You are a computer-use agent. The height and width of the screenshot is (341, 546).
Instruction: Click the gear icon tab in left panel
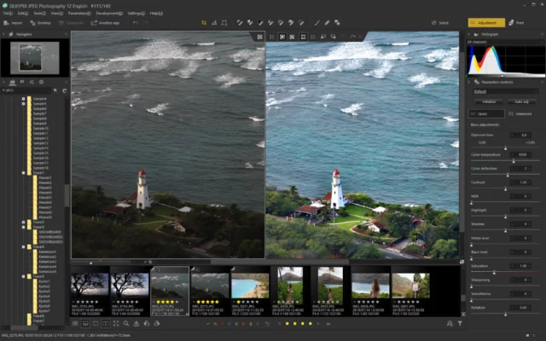tap(41, 82)
